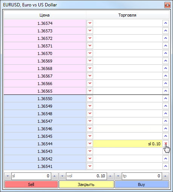Increase tp value with up stepper
This screenshot has width=173, height=192.
pos(165,176)
